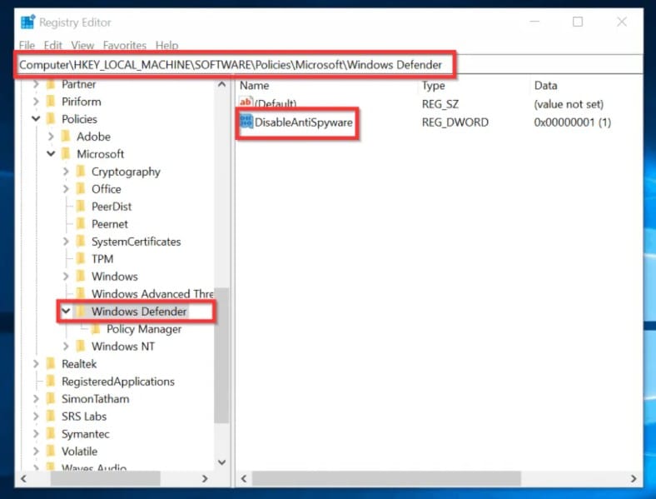Screen dimensions: 656x499
Task: Collapse the Microsoft key
Action: 51,154
